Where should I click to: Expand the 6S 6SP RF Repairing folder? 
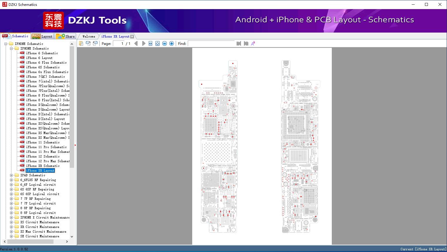tap(11, 189)
